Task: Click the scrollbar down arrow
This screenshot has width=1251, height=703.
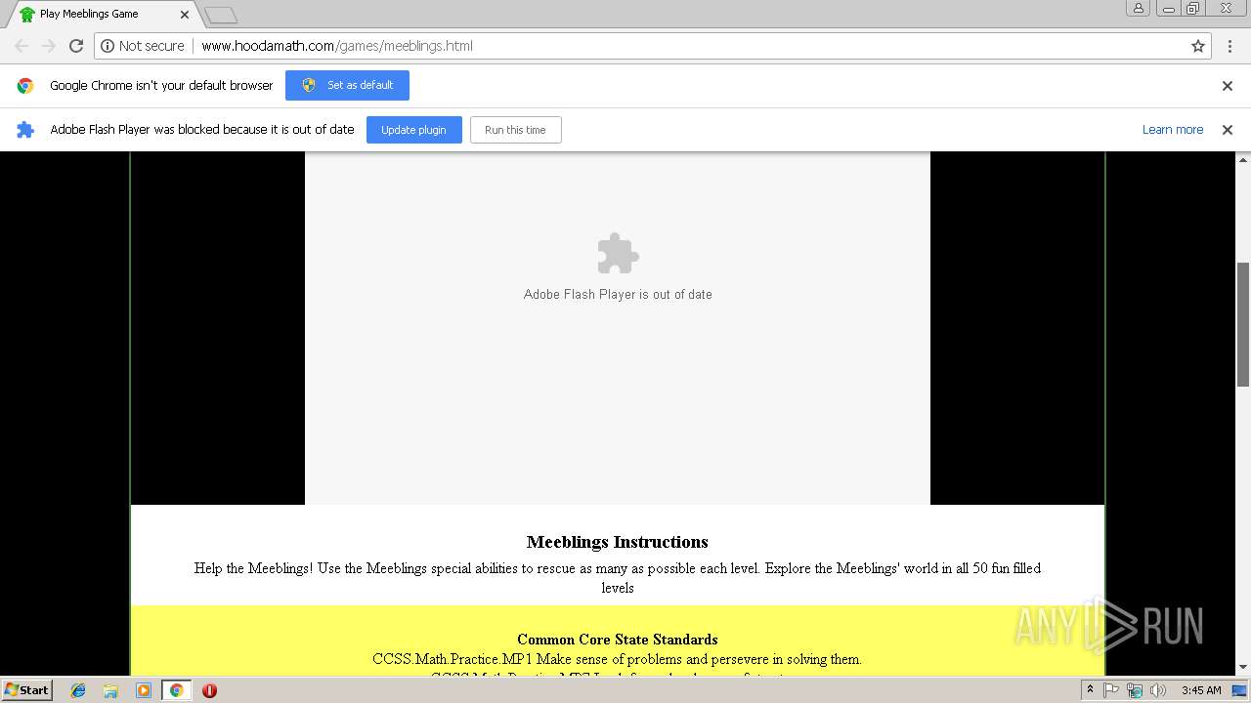Action: click(x=1243, y=668)
